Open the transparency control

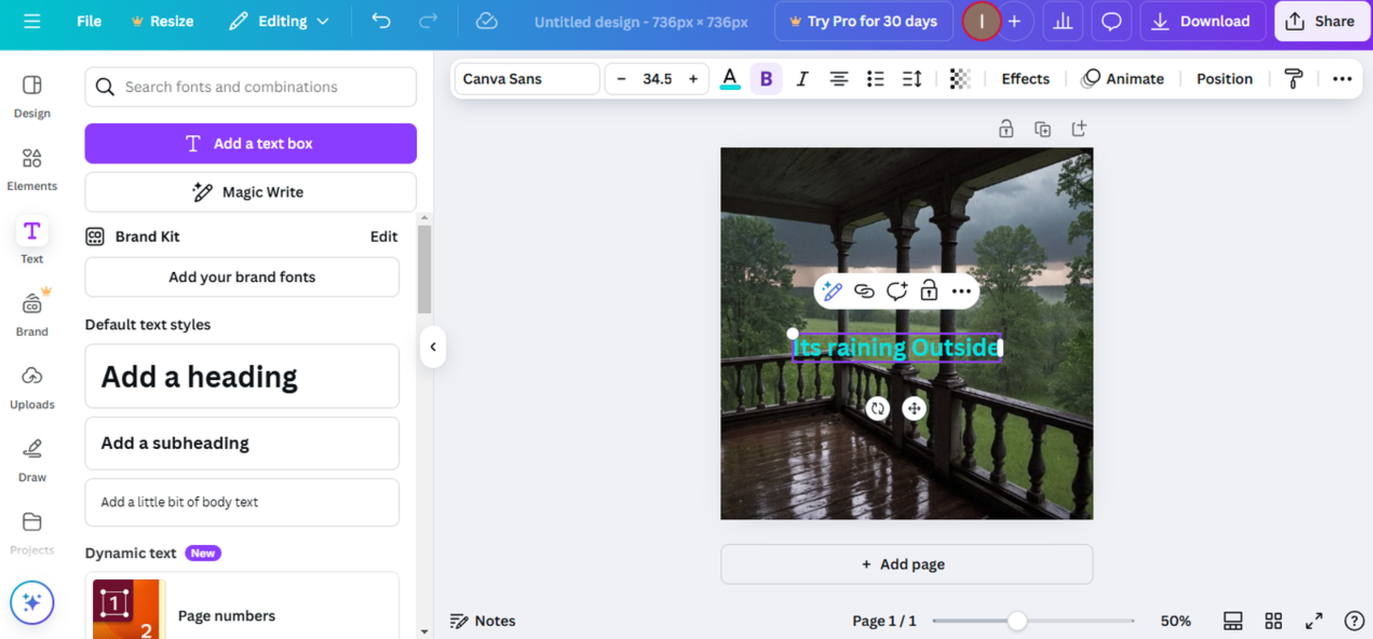[960, 79]
